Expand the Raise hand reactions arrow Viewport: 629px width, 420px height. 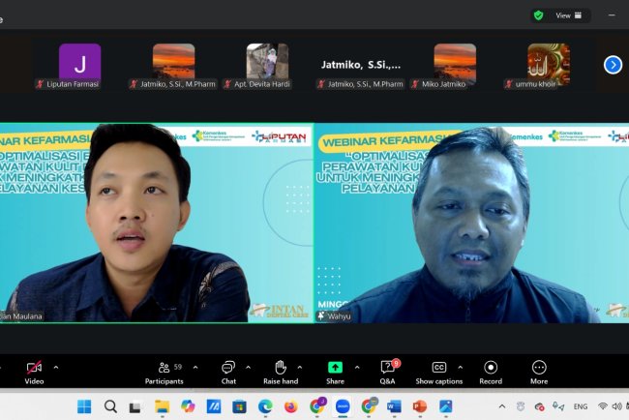(300, 367)
